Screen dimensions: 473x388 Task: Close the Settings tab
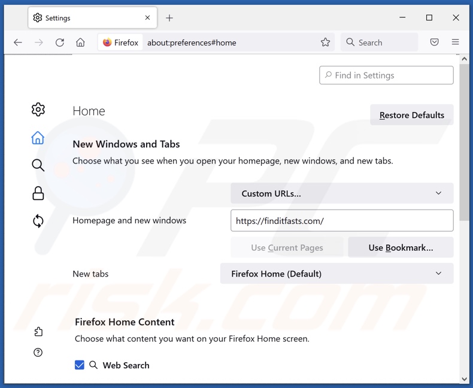point(147,18)
